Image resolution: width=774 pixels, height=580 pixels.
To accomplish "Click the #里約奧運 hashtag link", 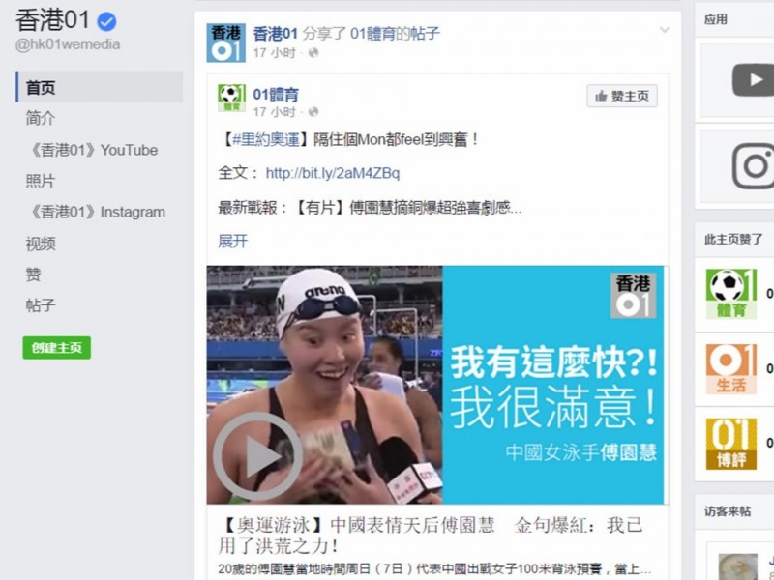I will click(266, 140).
